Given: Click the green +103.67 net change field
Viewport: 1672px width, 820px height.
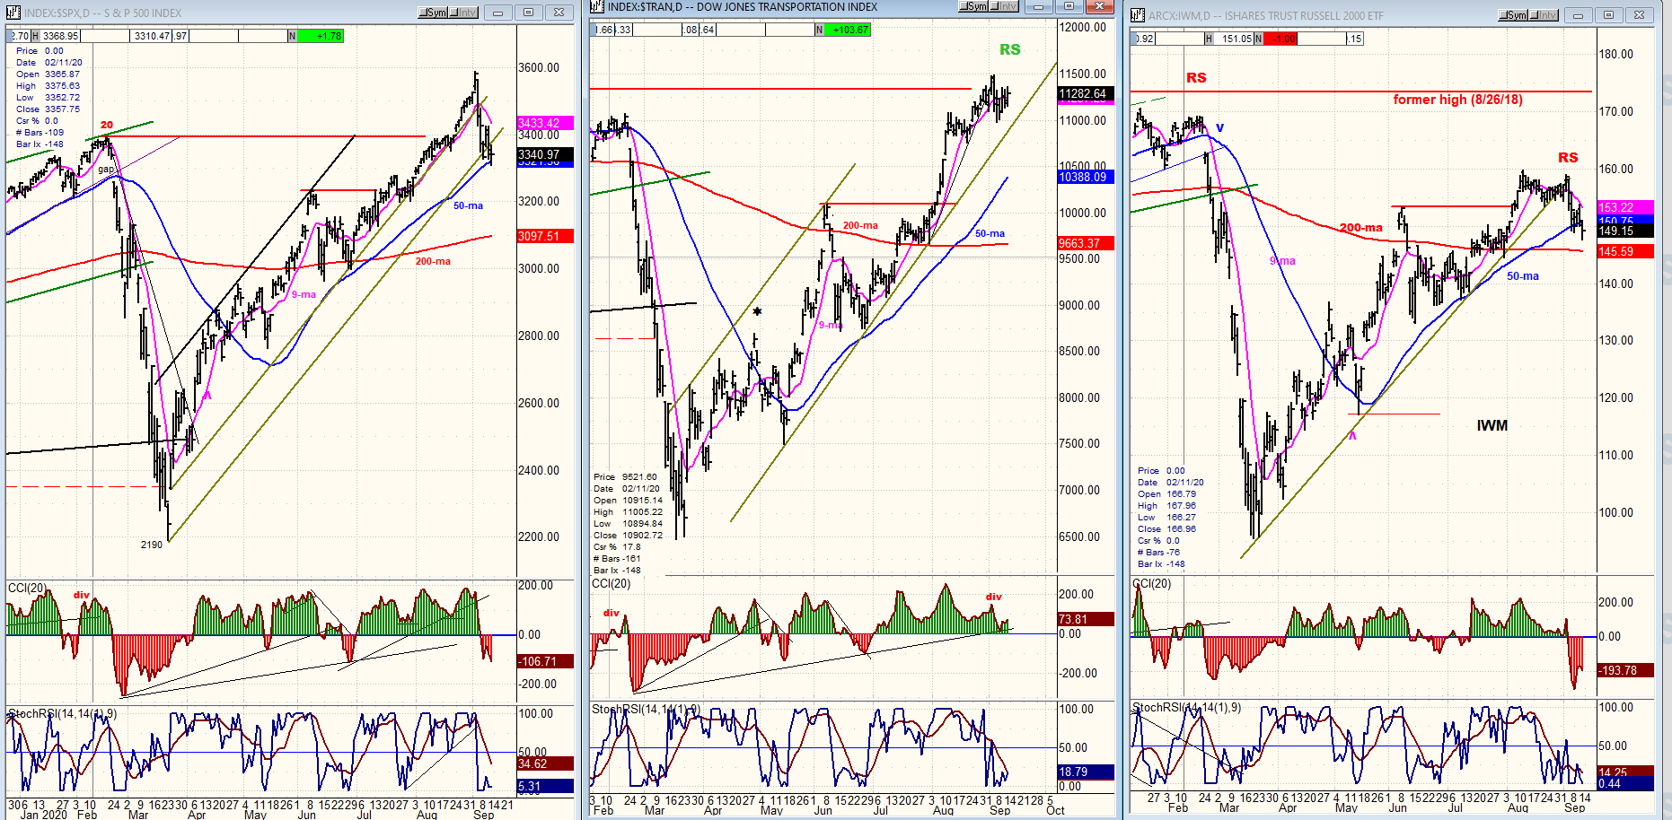Looking at the screenshot, I should click(x=848, y=30).
